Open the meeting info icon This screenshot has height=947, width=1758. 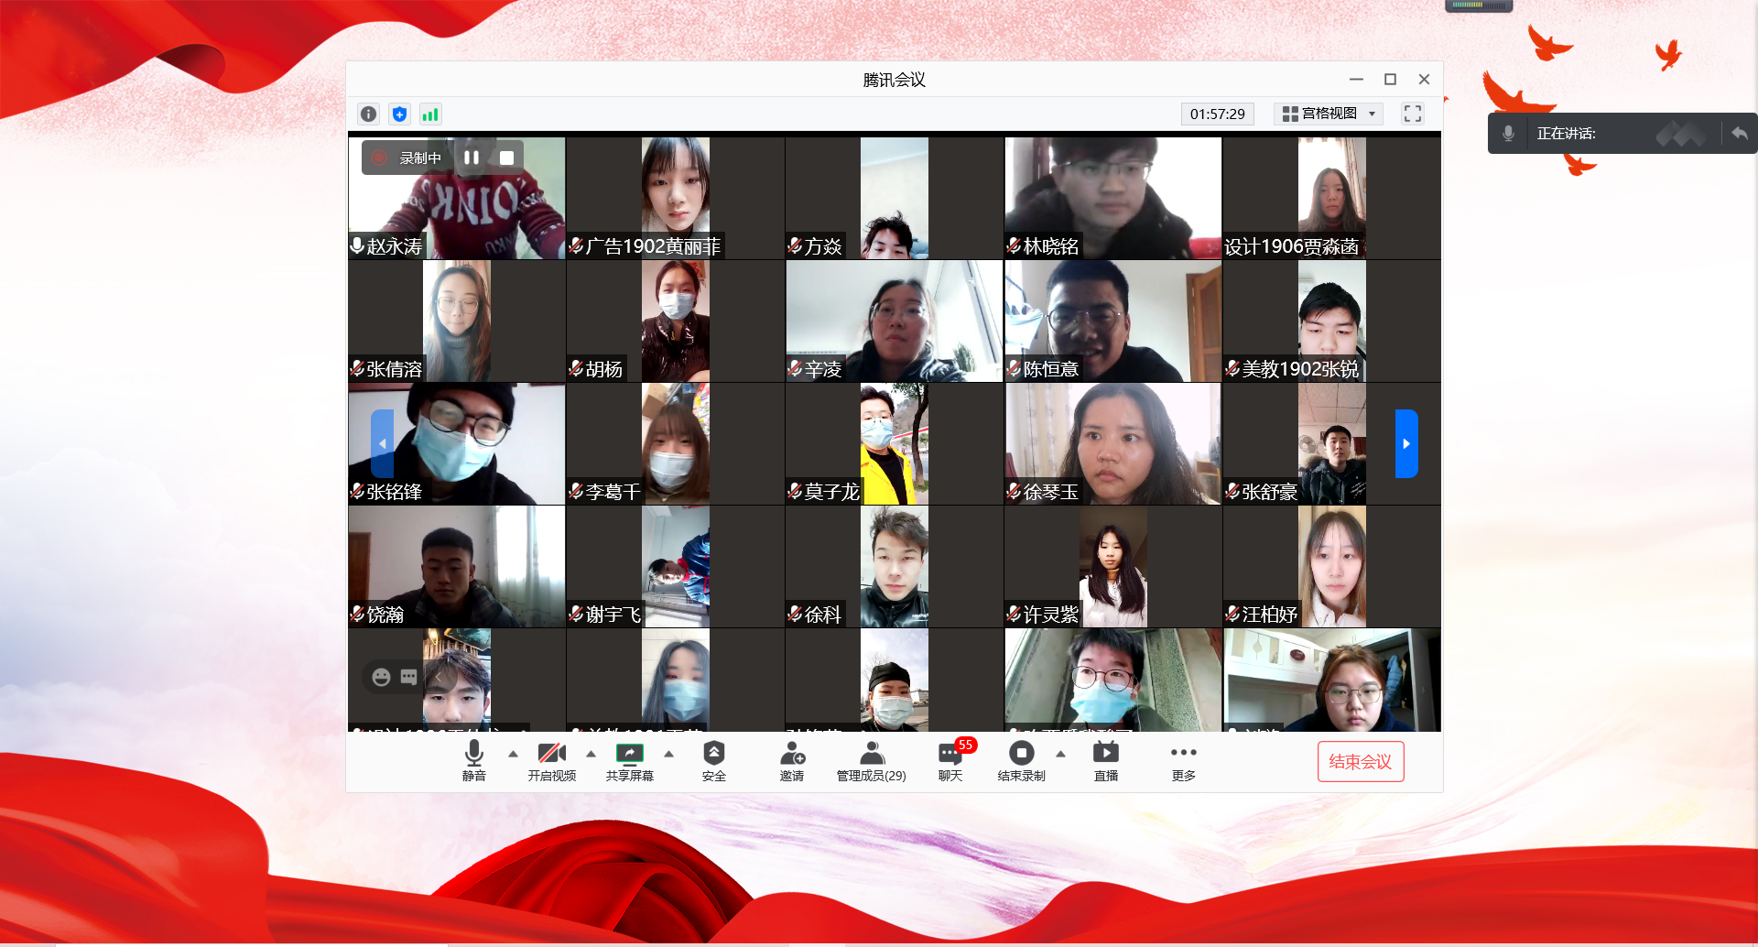point(368,114)
